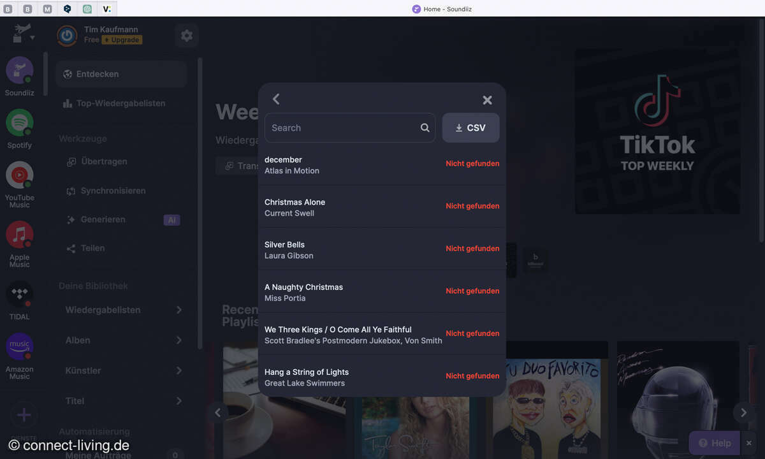Viewport: 765px width, 459px height.
Task: Select track 'Hang a String of Lights'
Action: pos(382,377)
